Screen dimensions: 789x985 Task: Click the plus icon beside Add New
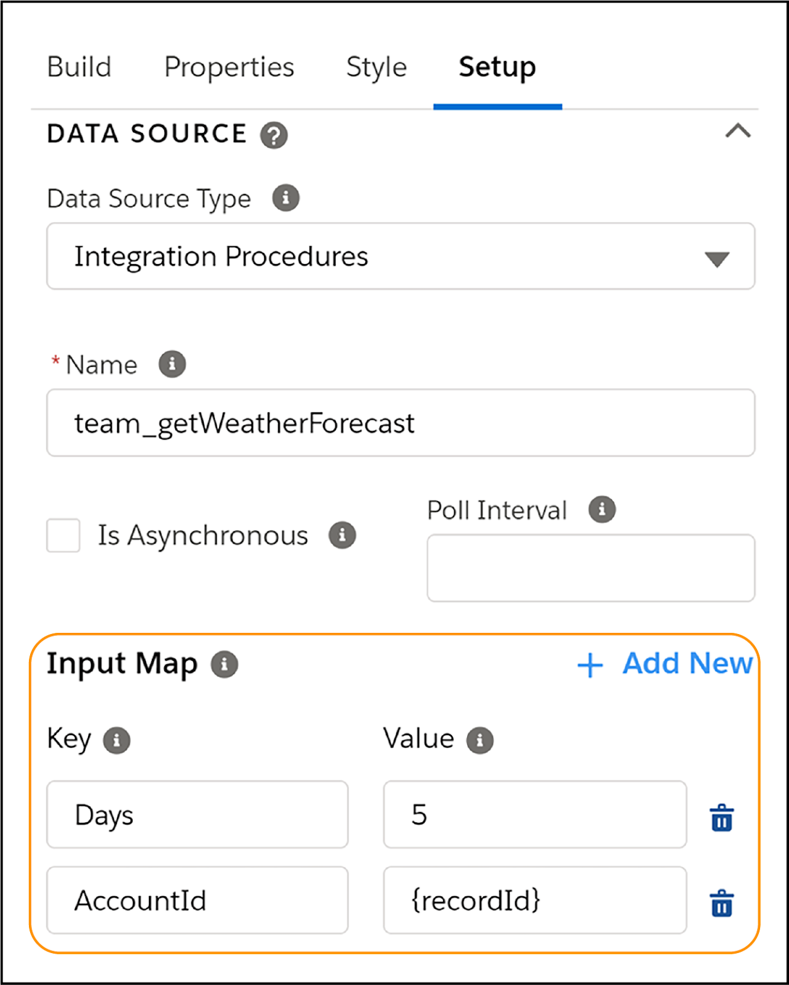click(x=590, y=665)
